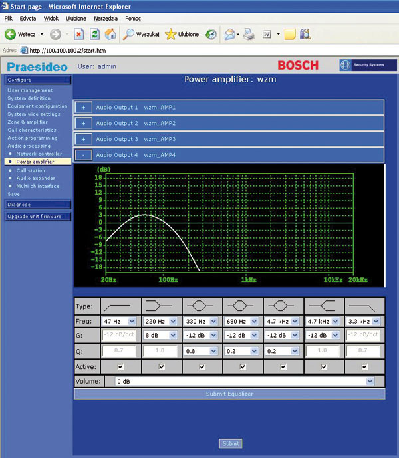Open the Edycja menu
Viewport: 399px width, 458px height.
coord(28,19)
